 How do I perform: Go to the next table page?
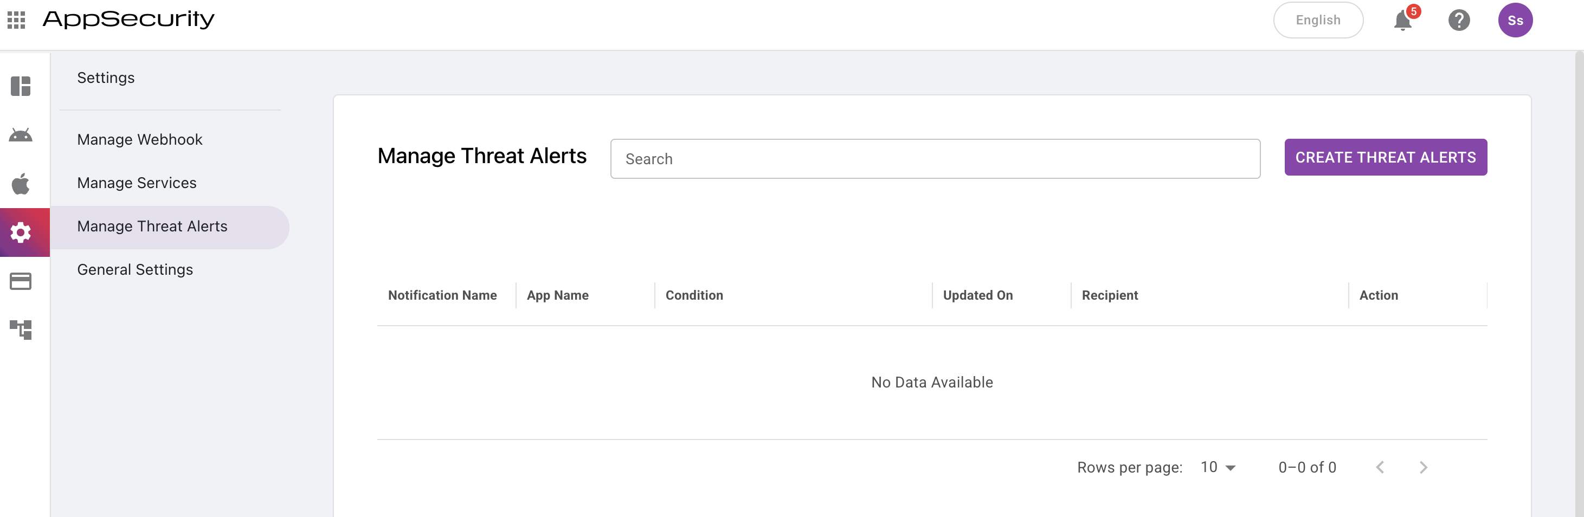pos(1424,468)
